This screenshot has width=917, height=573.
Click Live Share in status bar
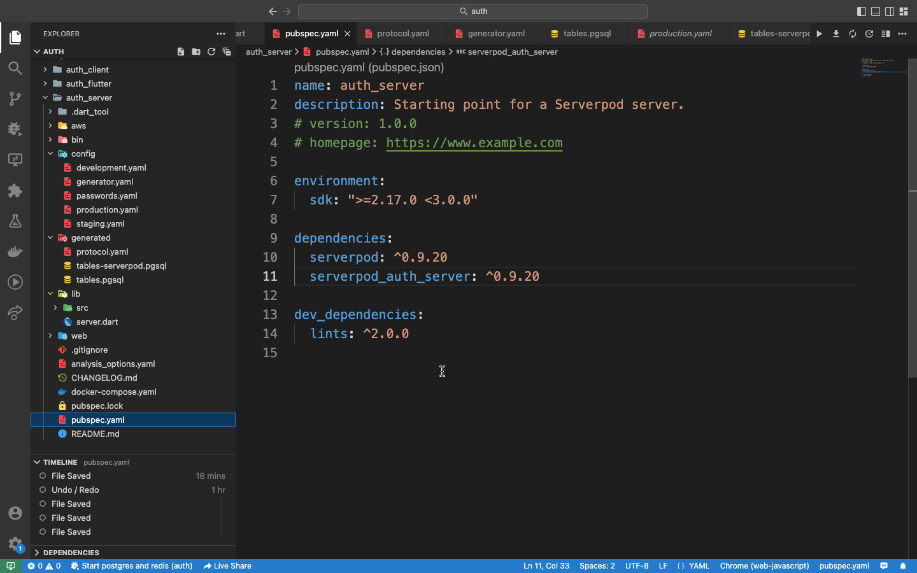(227, 566)
